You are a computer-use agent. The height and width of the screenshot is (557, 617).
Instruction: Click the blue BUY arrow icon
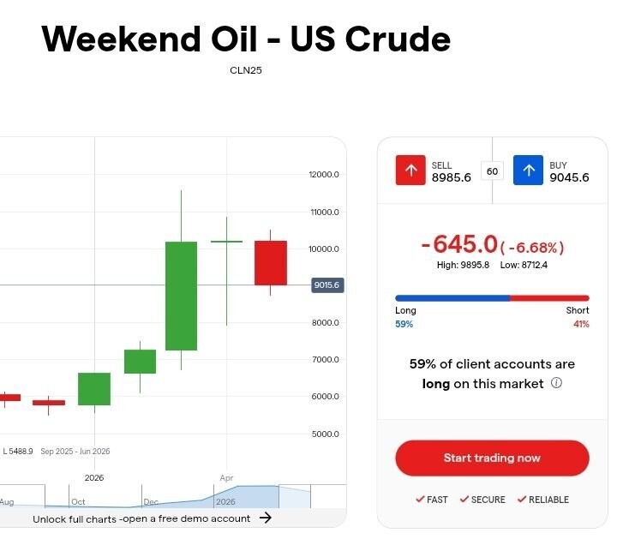528,170
